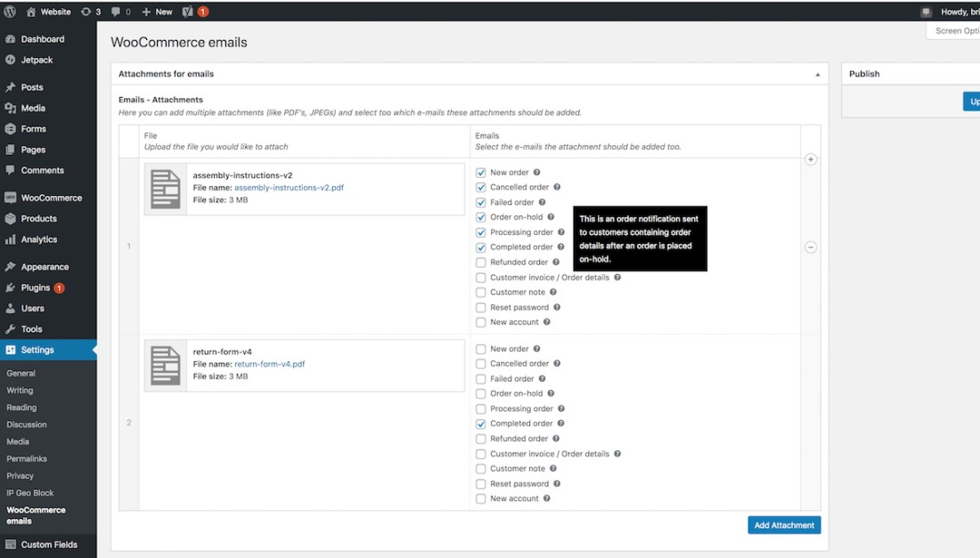The width and height of the screenshot is (980, 558).
Task: Uncheck New order for assembly-instructions-v2
Action: 480,172
